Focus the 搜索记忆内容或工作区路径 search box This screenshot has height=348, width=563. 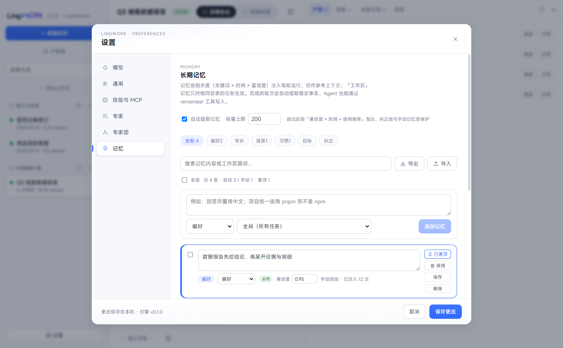click(x=286, y=164)
